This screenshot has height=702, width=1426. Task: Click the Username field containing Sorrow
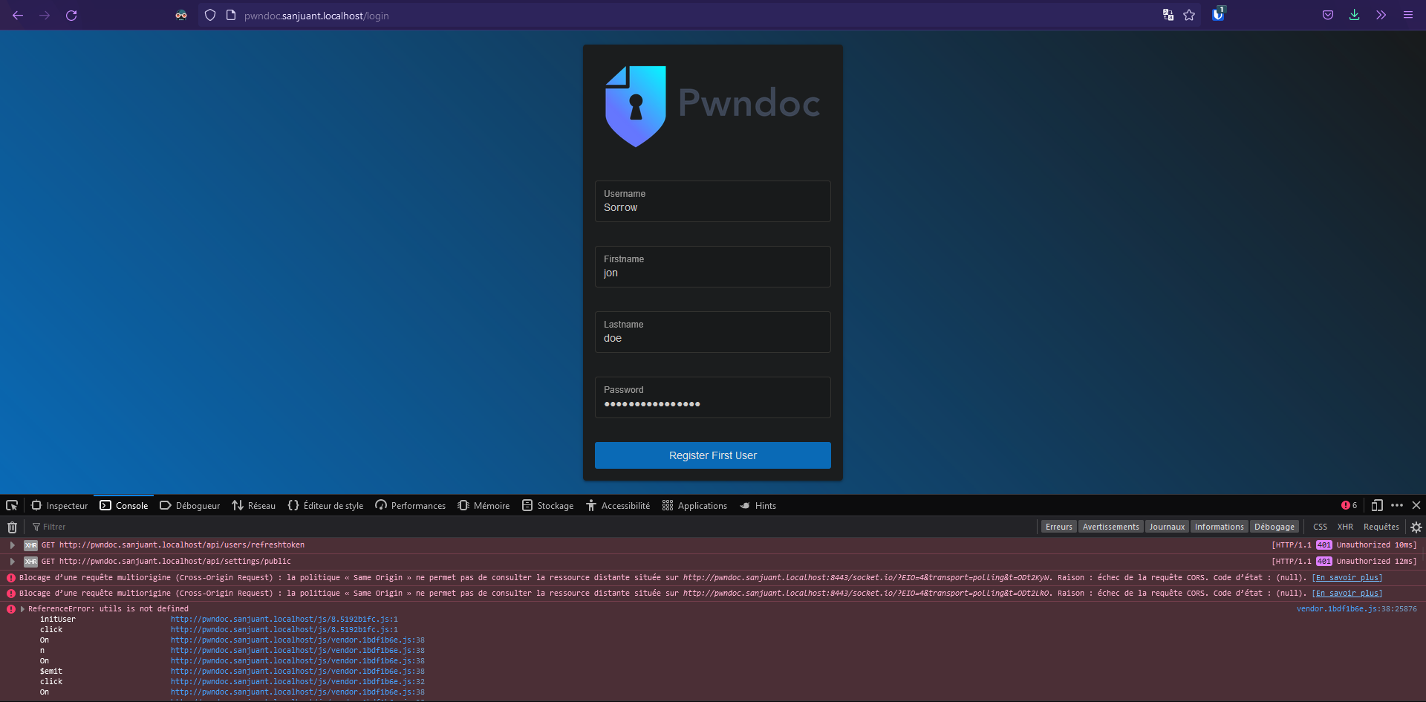712,207
